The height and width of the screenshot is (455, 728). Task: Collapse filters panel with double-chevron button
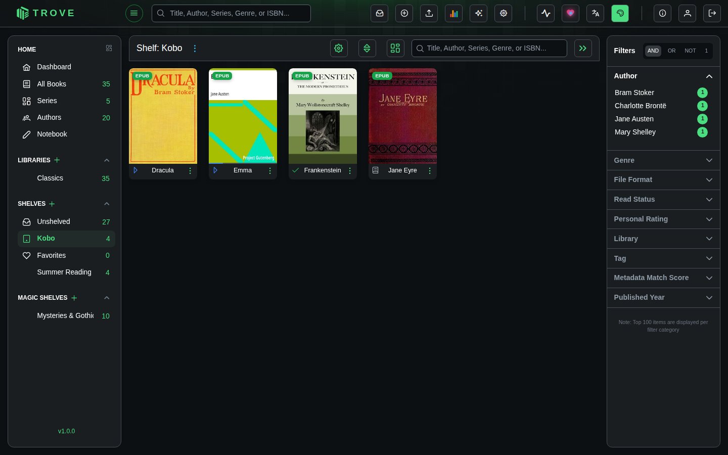583,48
